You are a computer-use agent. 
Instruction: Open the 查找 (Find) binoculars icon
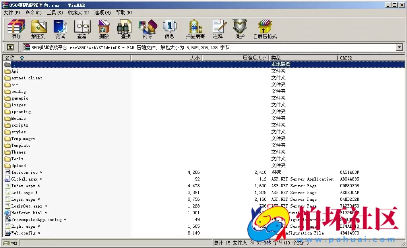tap(126, 29)
